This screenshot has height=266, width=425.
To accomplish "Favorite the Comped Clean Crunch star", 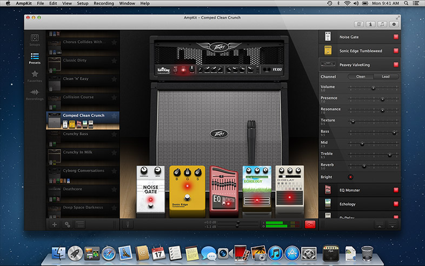I will pos(114,116).
